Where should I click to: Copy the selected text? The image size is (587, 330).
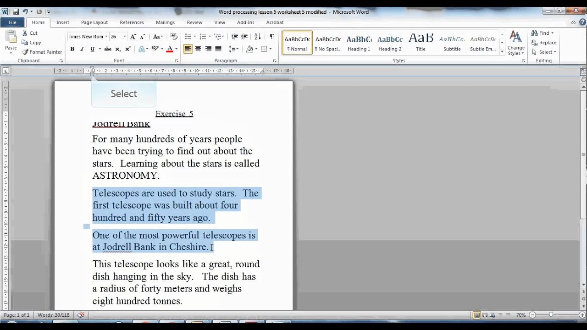pyautogui.click(x=31, y=43)
